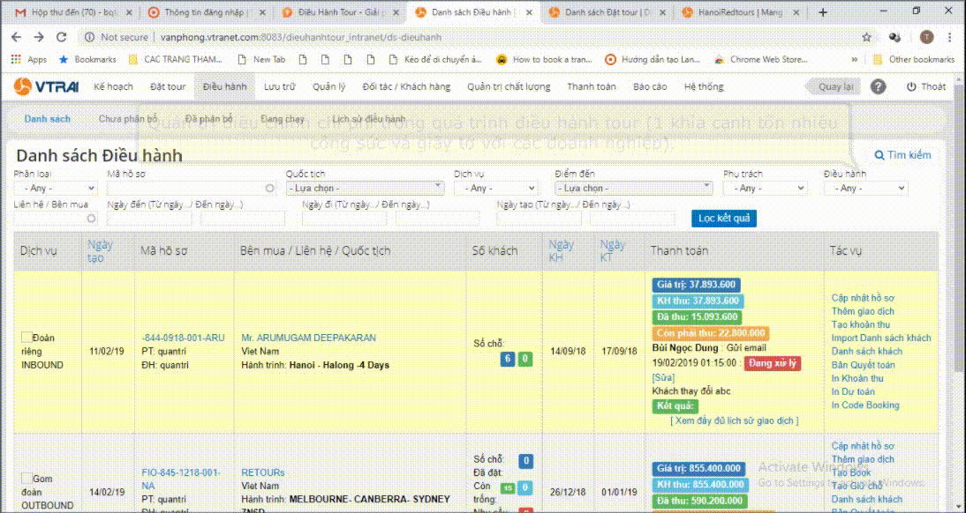Click the Thoát power icon

click(911, 86)
